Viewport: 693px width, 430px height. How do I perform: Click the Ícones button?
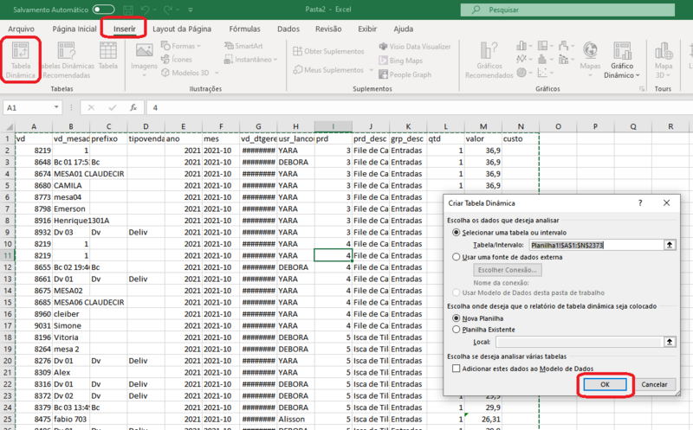point(177,59)
